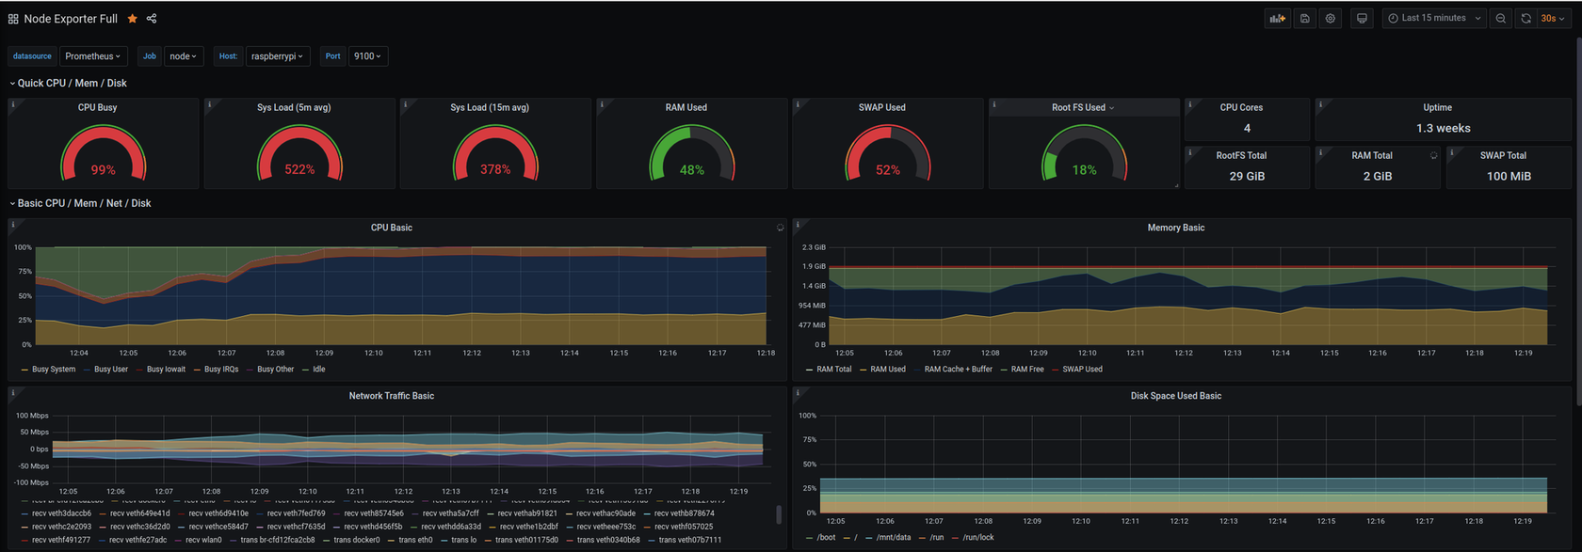
Task: Open the Memory Basic panel title menu
Action: tap(1175, 228)
